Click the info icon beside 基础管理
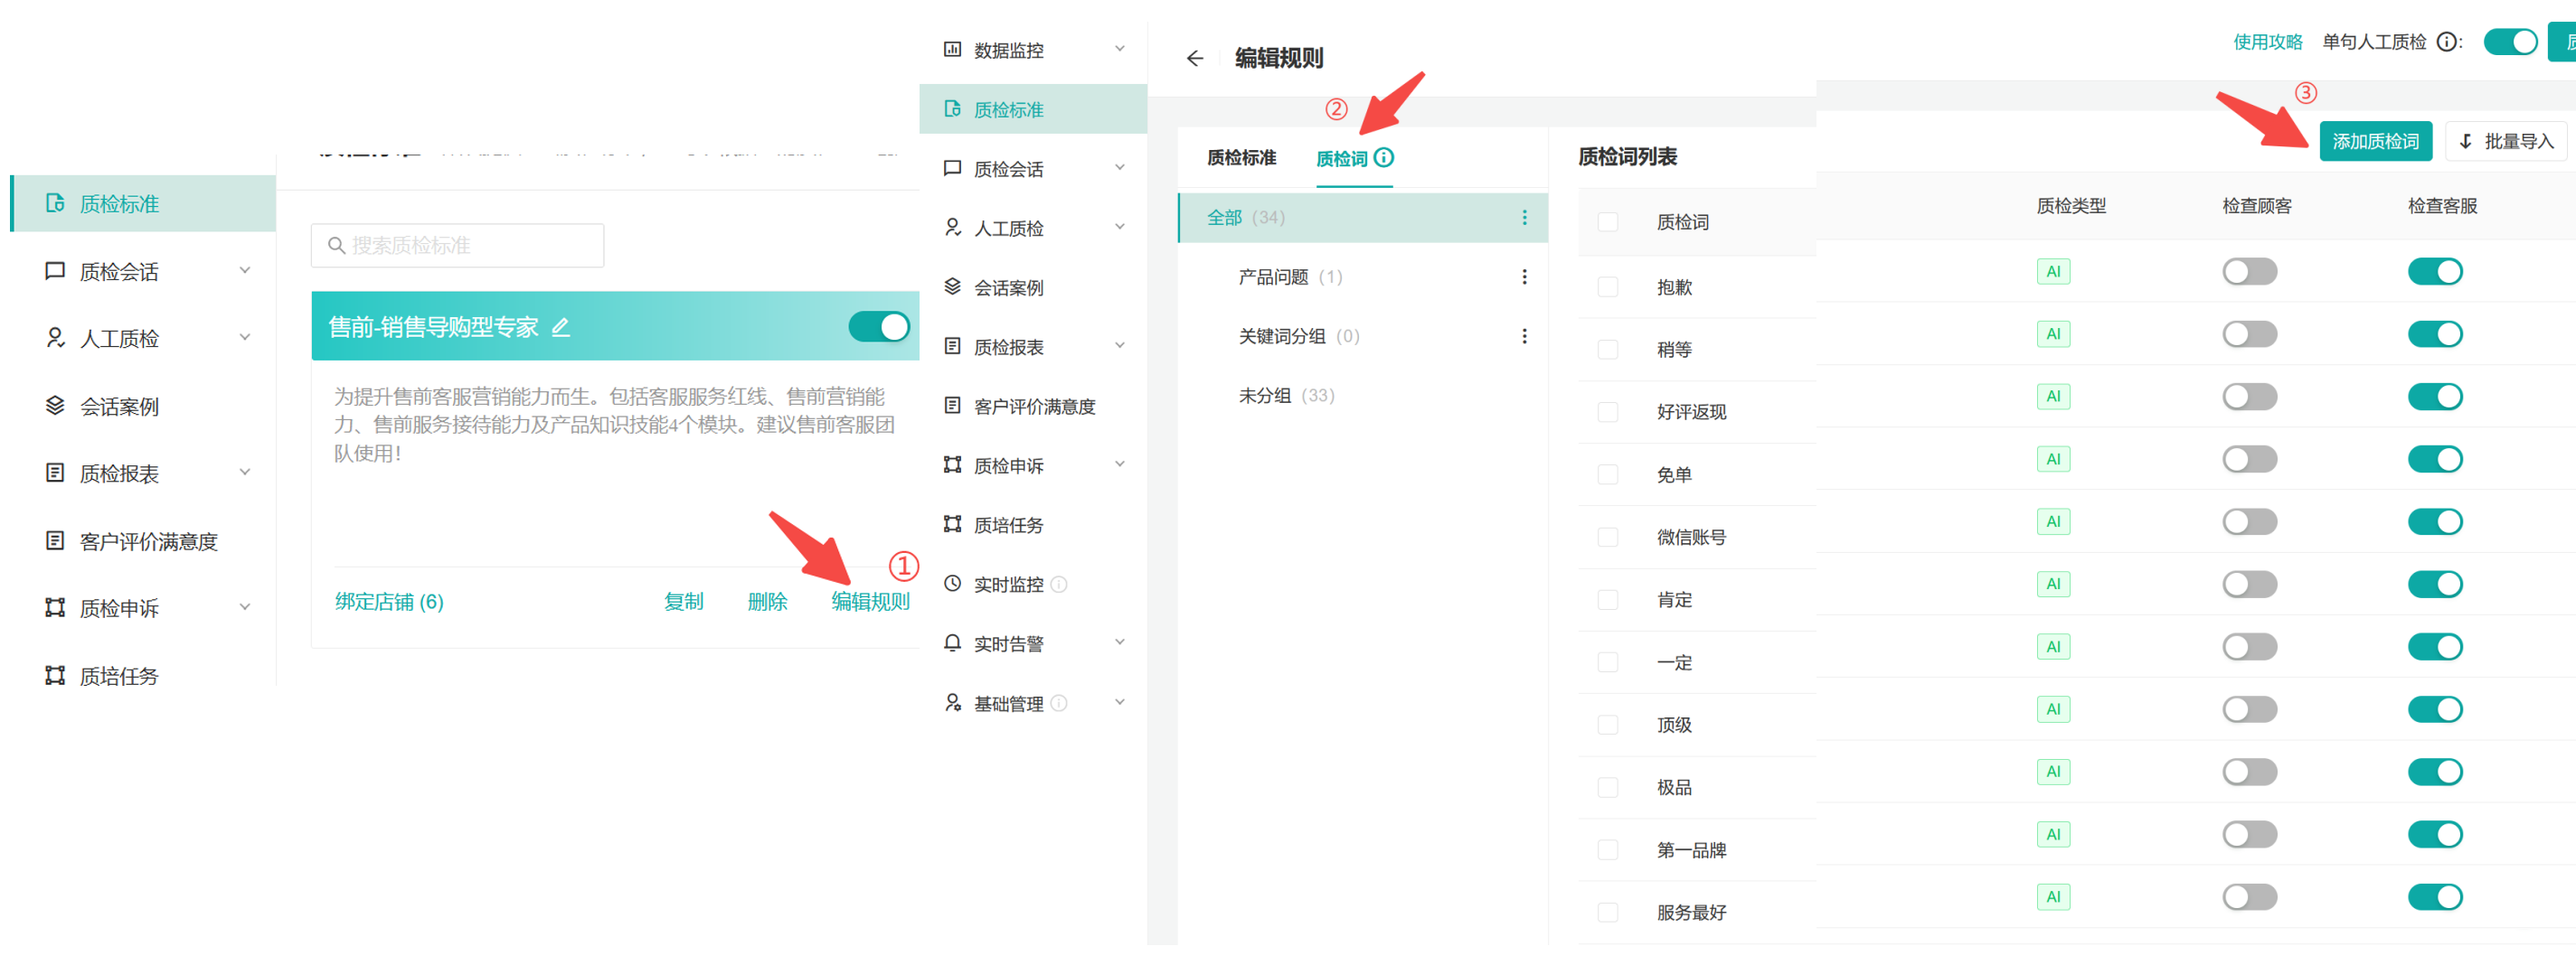Viewport: 2576px width, 965px height. pyautogui.click(x=1059, y=703)
